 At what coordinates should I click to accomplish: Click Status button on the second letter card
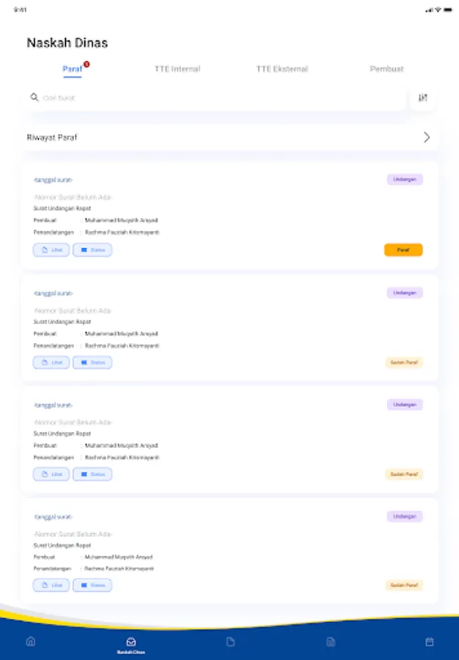pos(92,362)
